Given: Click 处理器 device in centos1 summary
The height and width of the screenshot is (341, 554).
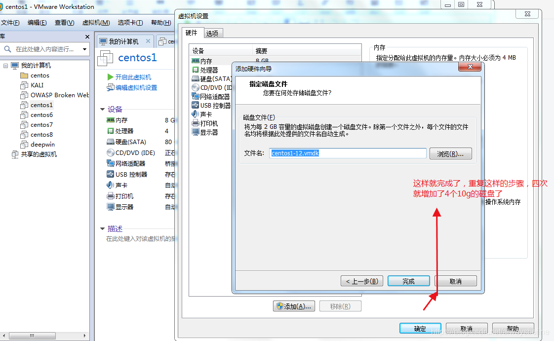Looking at the screenshot, I should coord(120,131).
